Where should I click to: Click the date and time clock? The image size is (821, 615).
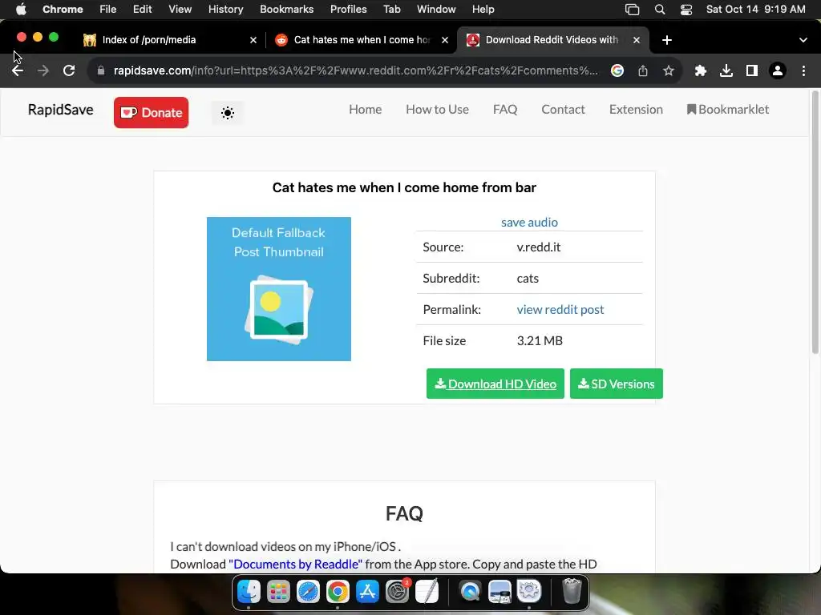[x=755, y=10]
